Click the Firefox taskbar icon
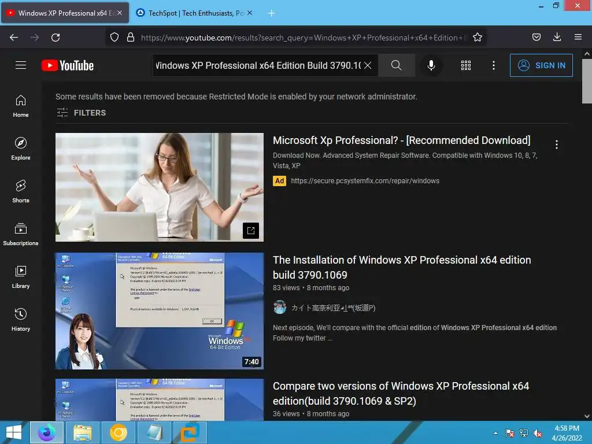Screen dimensions: 592x444 coord(47,432)
